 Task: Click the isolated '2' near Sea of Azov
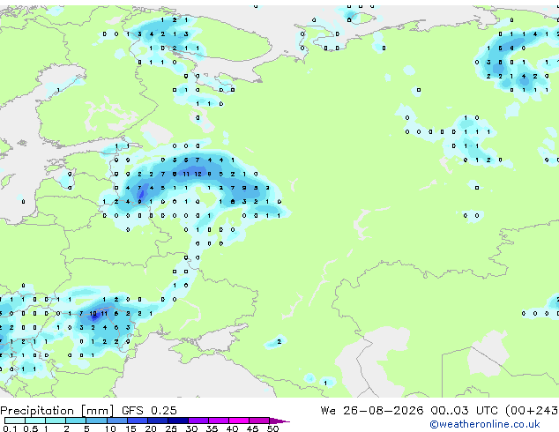click(x=279, y=341)
